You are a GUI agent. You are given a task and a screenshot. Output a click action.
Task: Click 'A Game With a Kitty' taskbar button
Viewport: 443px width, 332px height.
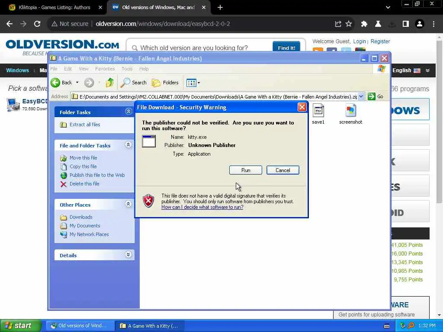150,326
